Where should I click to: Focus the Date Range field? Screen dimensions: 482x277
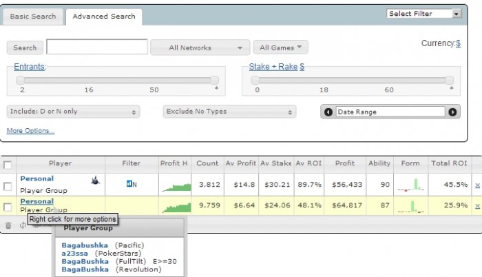pyautogui.click(x=390, y=112)
